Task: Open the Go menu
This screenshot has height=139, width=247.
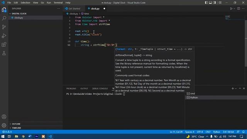Action: (42, 3)
